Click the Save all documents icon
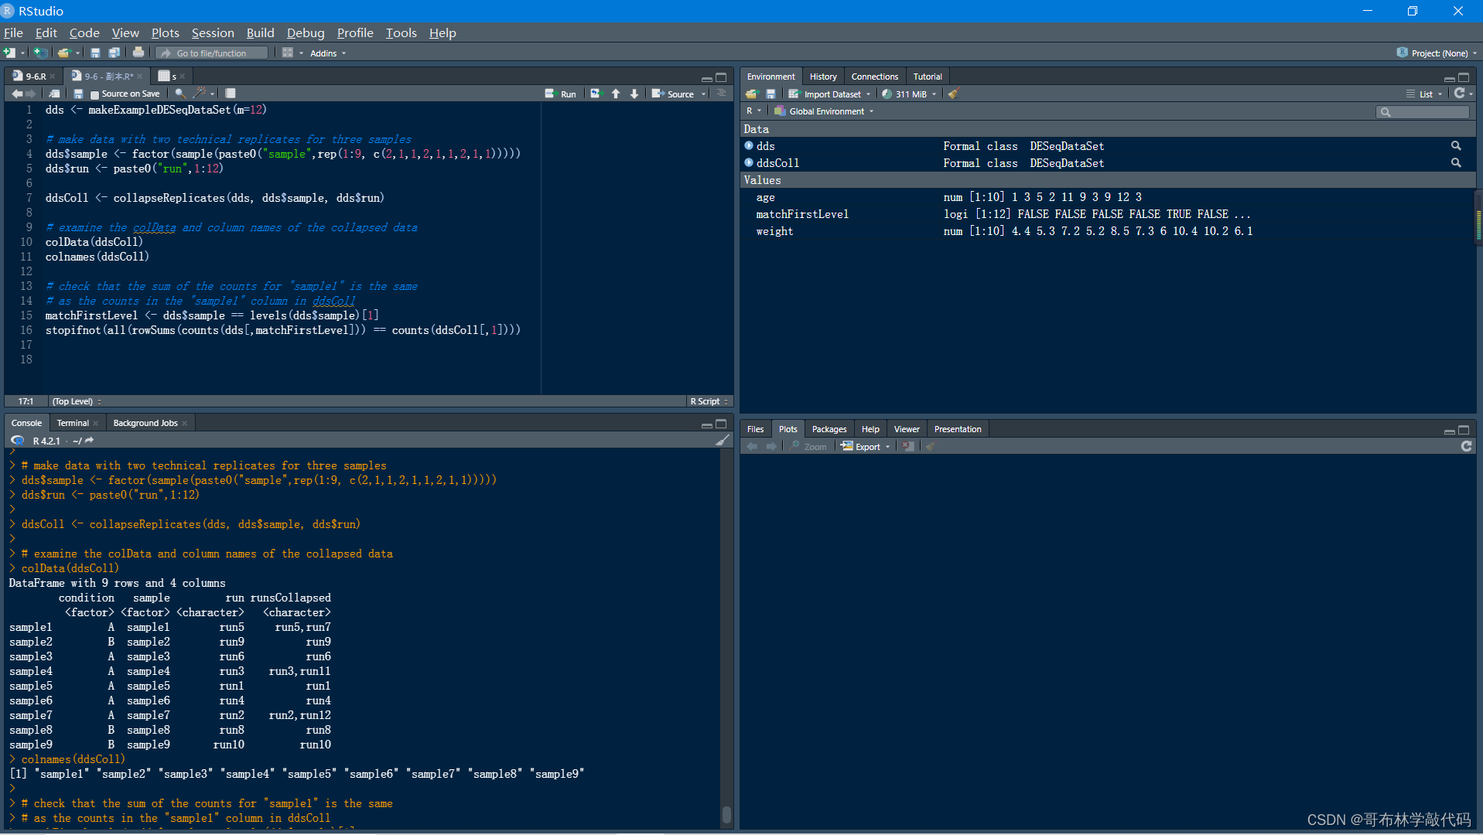 coord(114,53)
